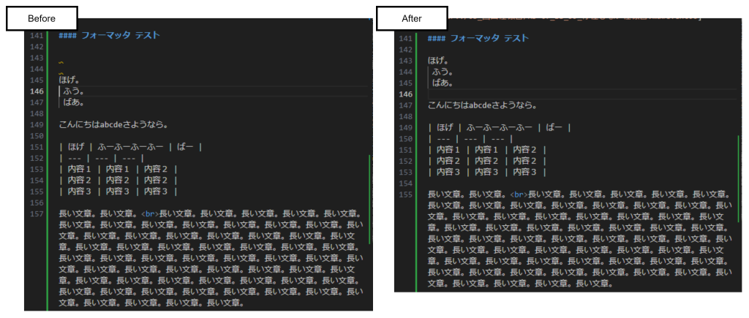The image size is (749, 318).
Task: Click the --- separator row in After editor
Action: pos(470,139)
